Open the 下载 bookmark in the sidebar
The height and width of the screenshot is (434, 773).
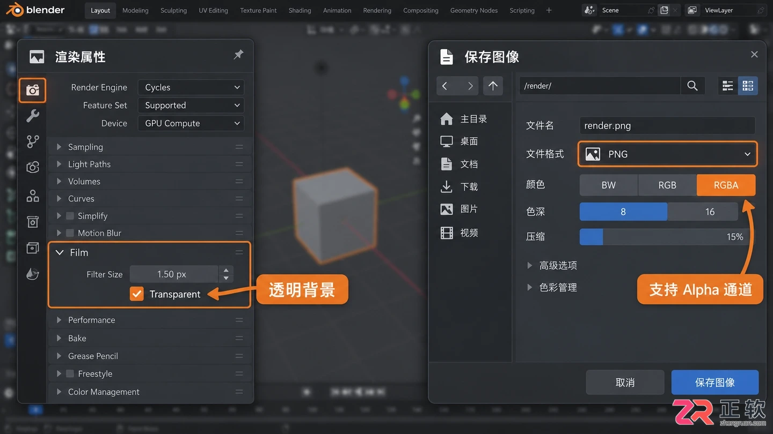coord(459,186)
